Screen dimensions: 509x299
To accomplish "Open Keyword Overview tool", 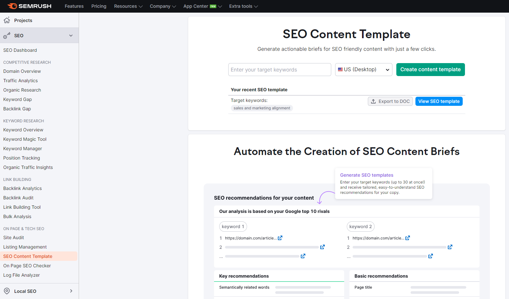I will point(23,130).
